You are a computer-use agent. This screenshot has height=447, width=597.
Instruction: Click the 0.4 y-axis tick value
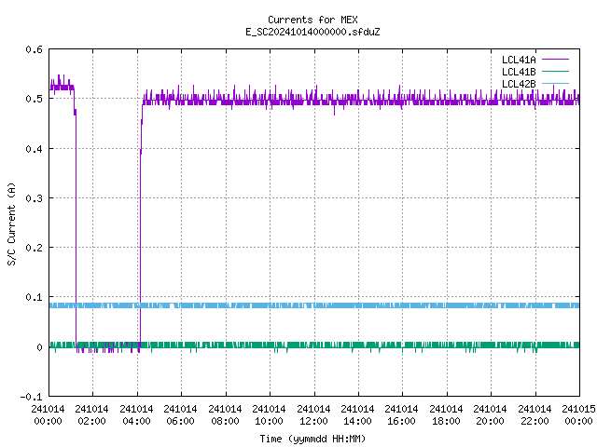coord(34,149)
